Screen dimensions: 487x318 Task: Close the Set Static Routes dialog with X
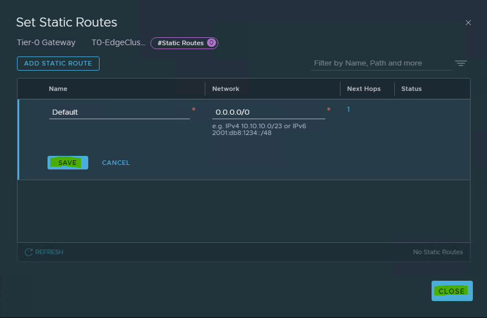click(468, 23)
